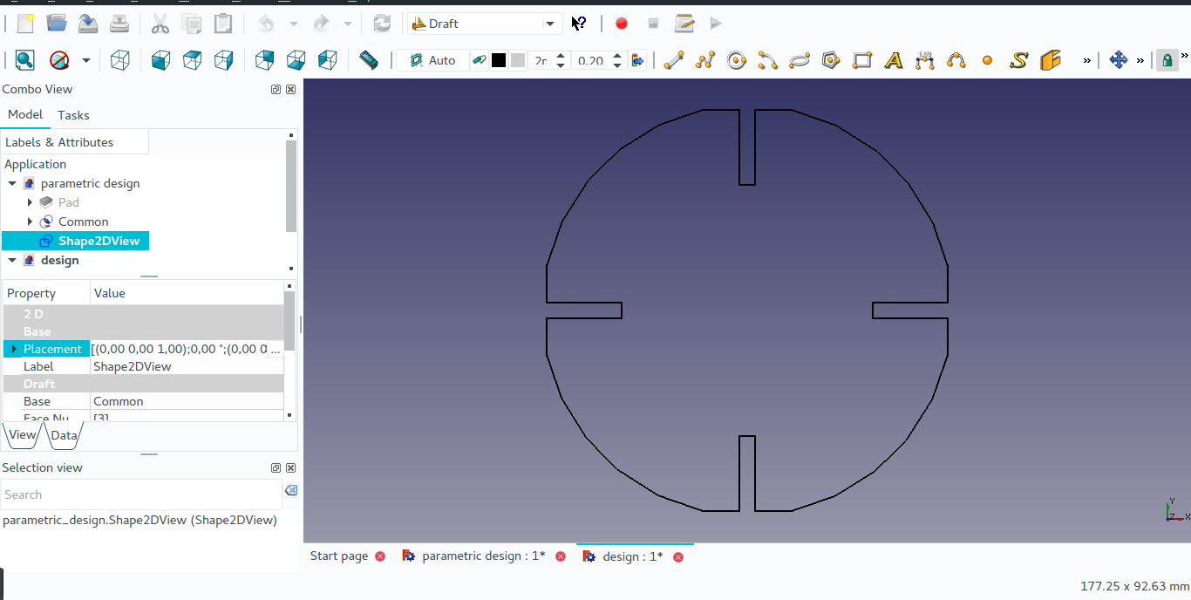Select the Polygon drawing tool
Viewport: 1191px width, 600px height.
coord(831,59)
